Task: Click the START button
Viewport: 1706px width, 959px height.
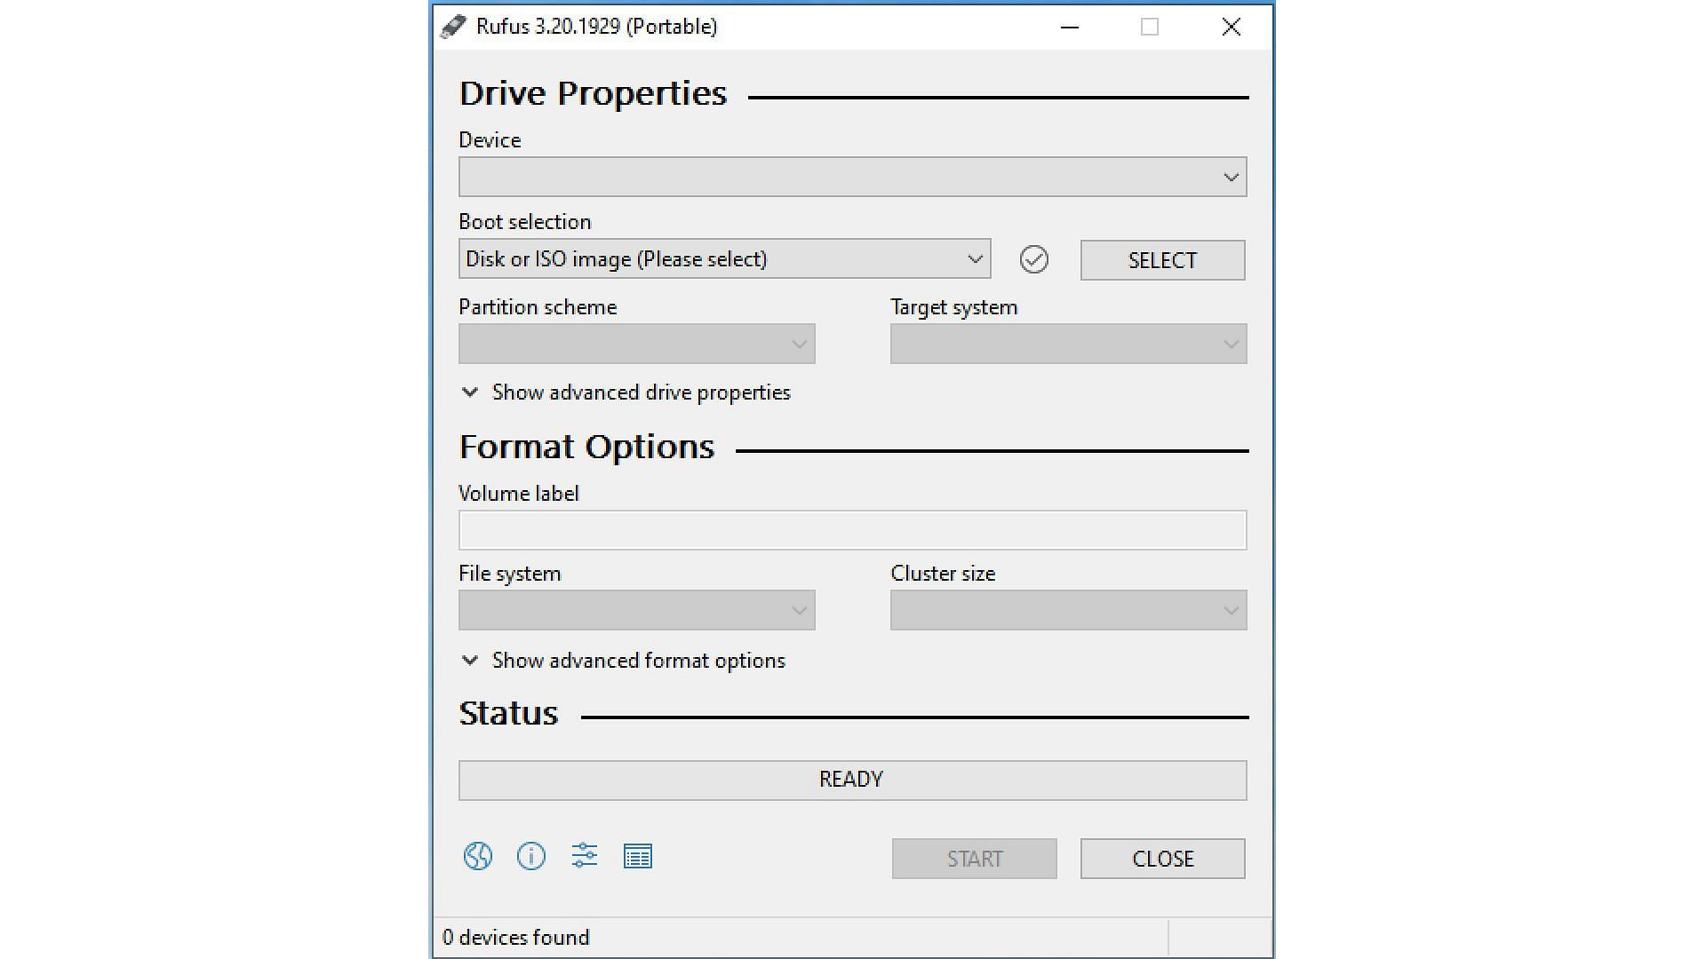Action: [x=975, y=859]
